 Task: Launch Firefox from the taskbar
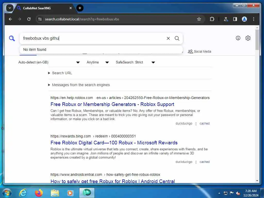(39, 193)
